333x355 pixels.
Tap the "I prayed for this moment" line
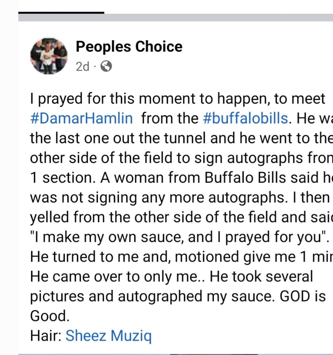coord(178,99)
